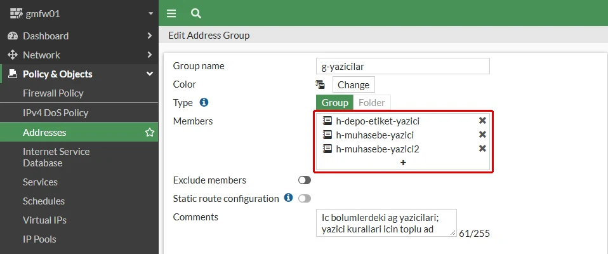Click the h-muhasebe-yazici address icon
Viewport: 608px width, 254px height.
pos(327,135)
